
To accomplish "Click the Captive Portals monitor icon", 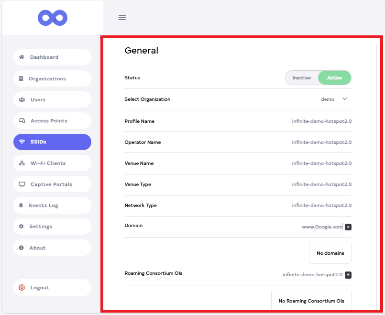I will coord(22,185).
